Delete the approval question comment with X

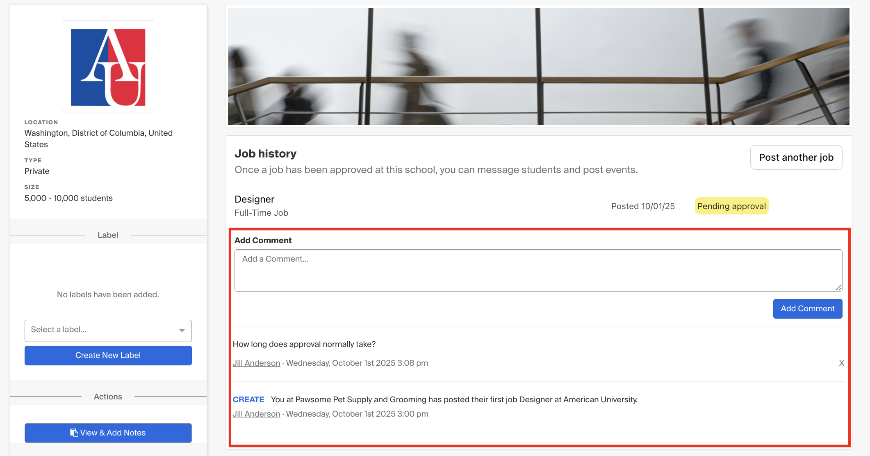pyautogui.click(x=841, y=363)
